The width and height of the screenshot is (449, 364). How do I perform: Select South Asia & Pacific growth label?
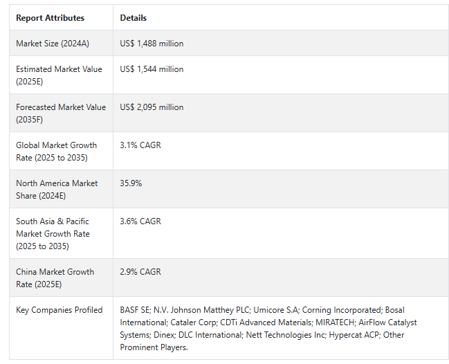point(53,234)
